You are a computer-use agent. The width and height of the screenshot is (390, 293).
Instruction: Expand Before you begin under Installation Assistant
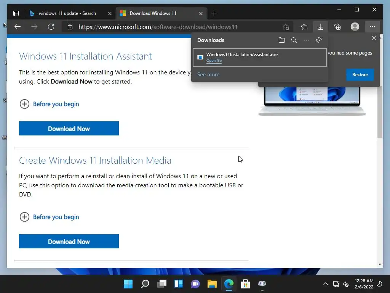(49, 104)
